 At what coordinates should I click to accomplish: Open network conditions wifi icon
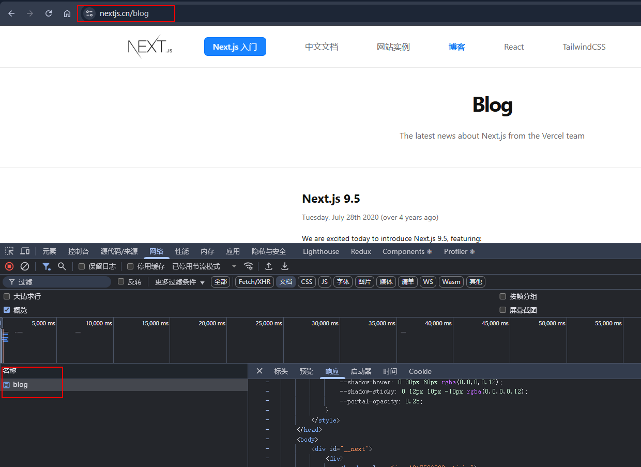249,266
